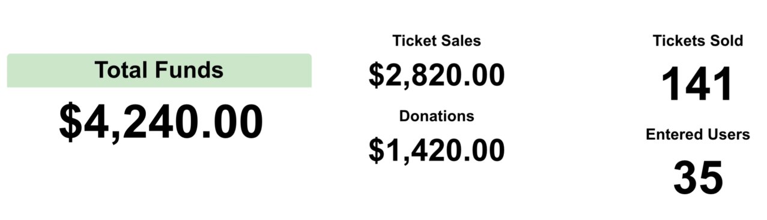
Task: Select the 35 entered users number
Action: point(698,178)
